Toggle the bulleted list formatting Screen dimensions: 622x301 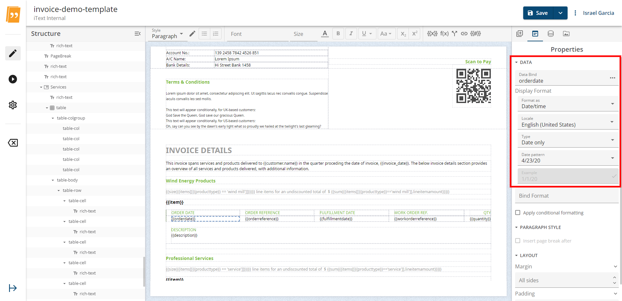click(x=204, y=33)
